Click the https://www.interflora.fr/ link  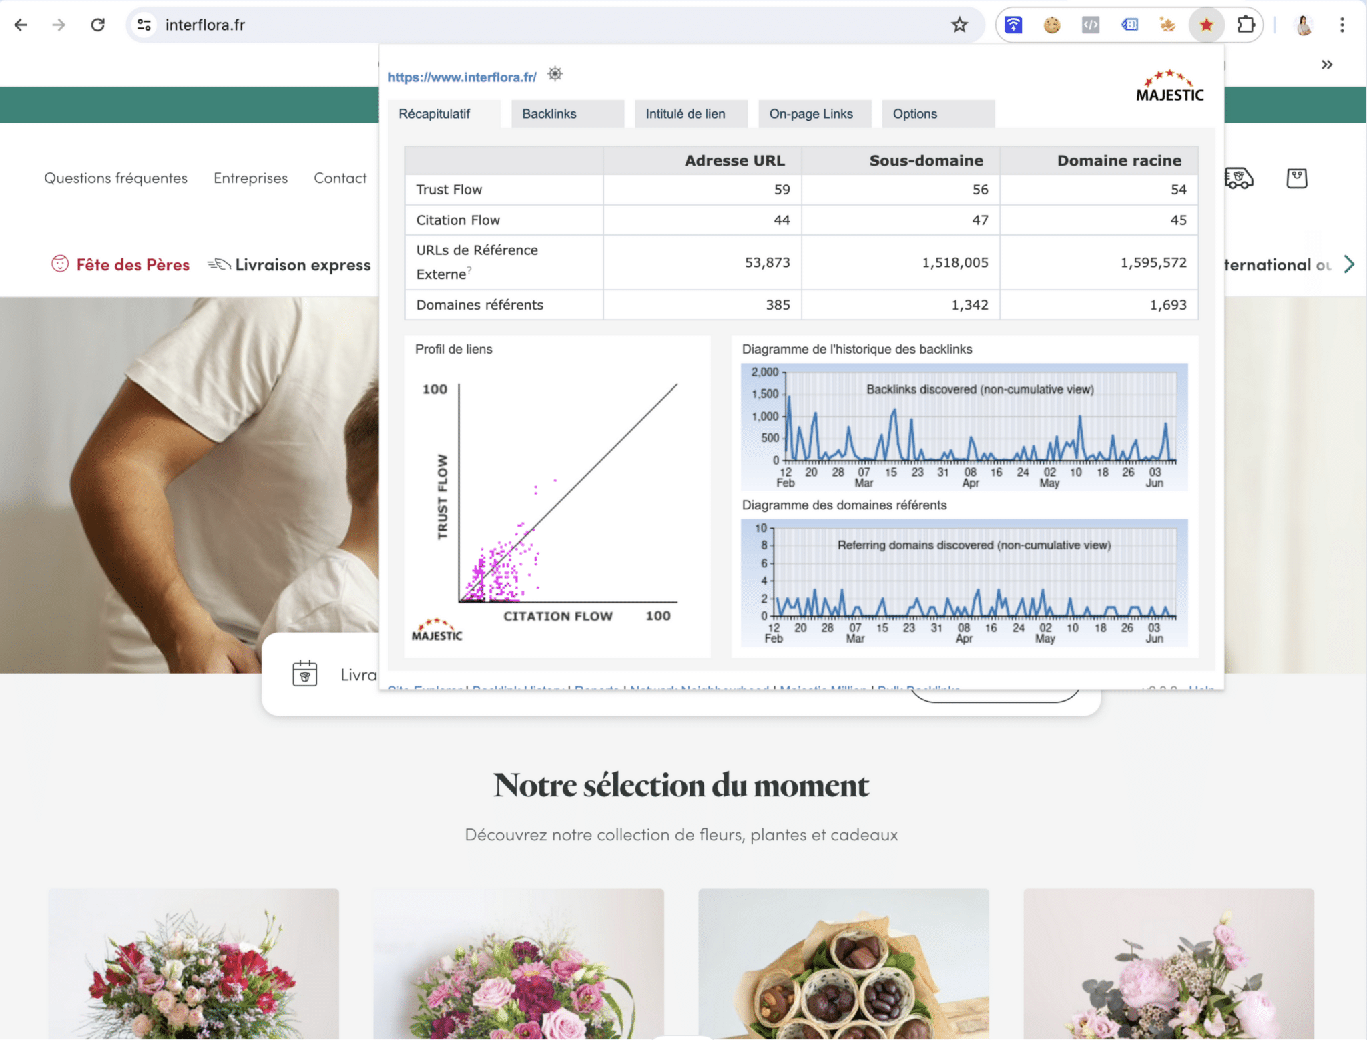(x=462, y=77)
